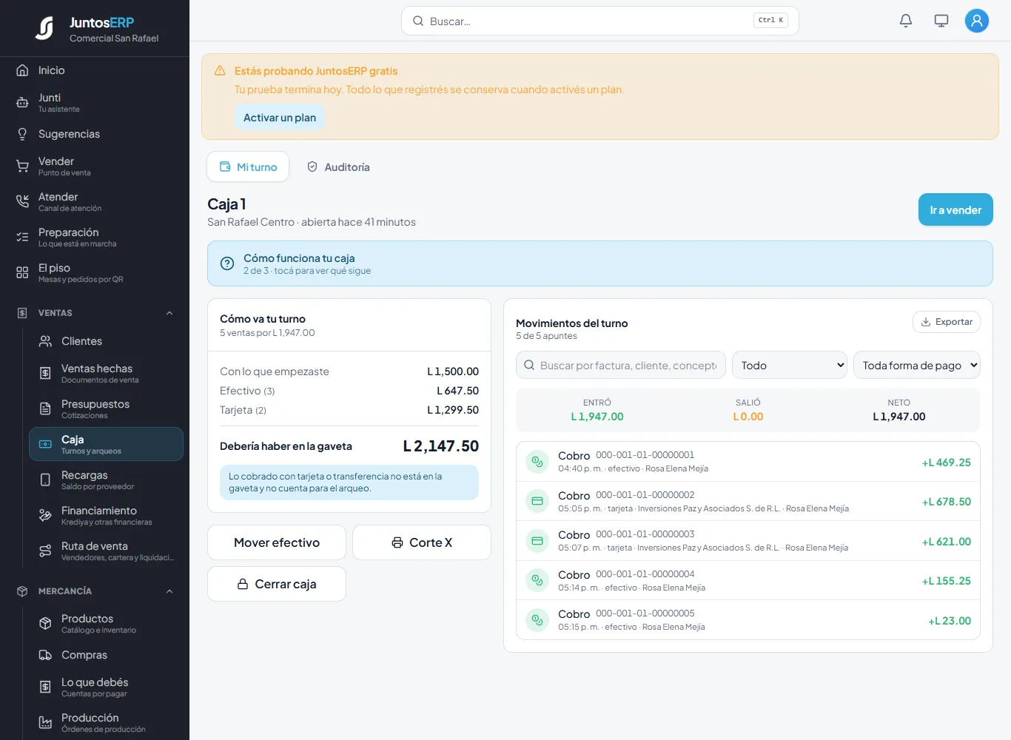Screen dimensions: 1011x740
Task: Click the Producción factory icon
Action: tap(45, 722)
